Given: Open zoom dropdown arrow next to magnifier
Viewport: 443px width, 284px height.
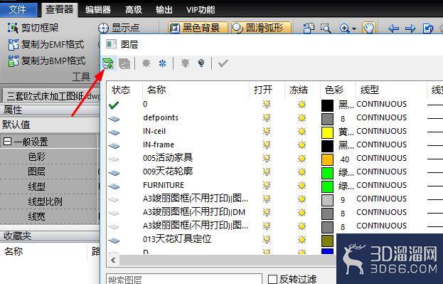Looking at the screenshot, I should pyautogui.click(x=353, y=29).
